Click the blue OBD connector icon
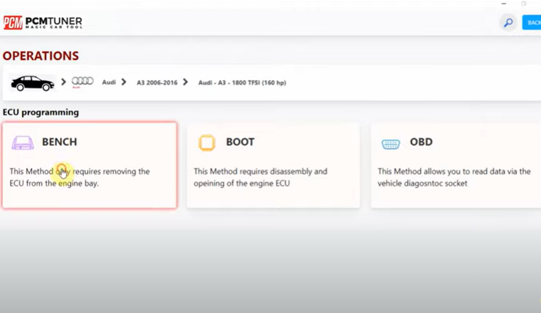Viewport: 541px width, 313px height. coord(391,144)
